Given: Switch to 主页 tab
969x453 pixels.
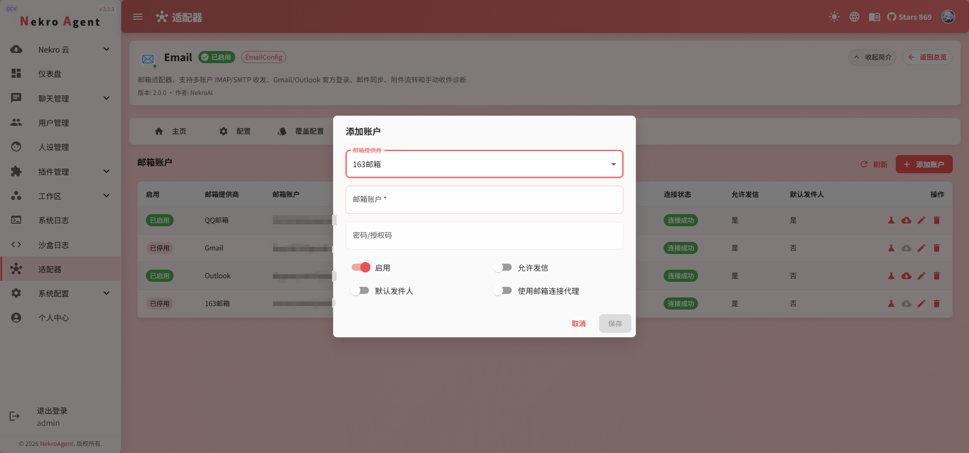Looking at the screenshot, I should coord(171,131).
